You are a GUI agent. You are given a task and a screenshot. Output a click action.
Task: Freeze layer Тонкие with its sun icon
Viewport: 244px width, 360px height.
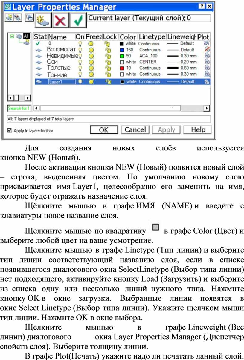[91, 74]
